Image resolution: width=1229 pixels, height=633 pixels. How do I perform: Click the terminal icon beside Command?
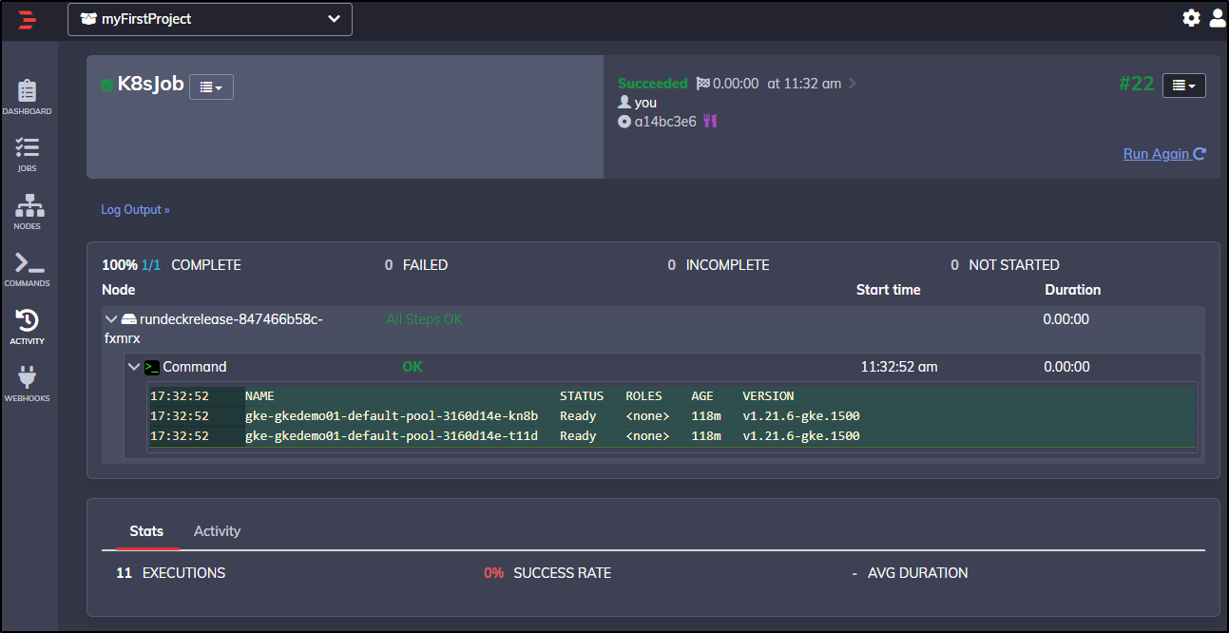tap(152, 367)
